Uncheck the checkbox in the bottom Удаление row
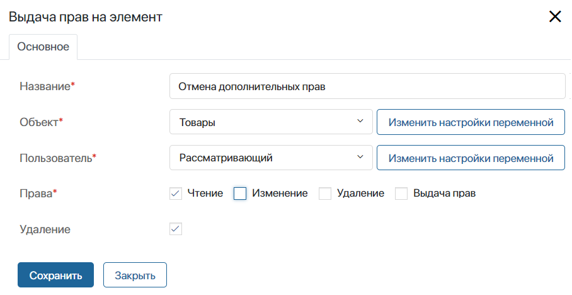 click(x=176, y=229)
